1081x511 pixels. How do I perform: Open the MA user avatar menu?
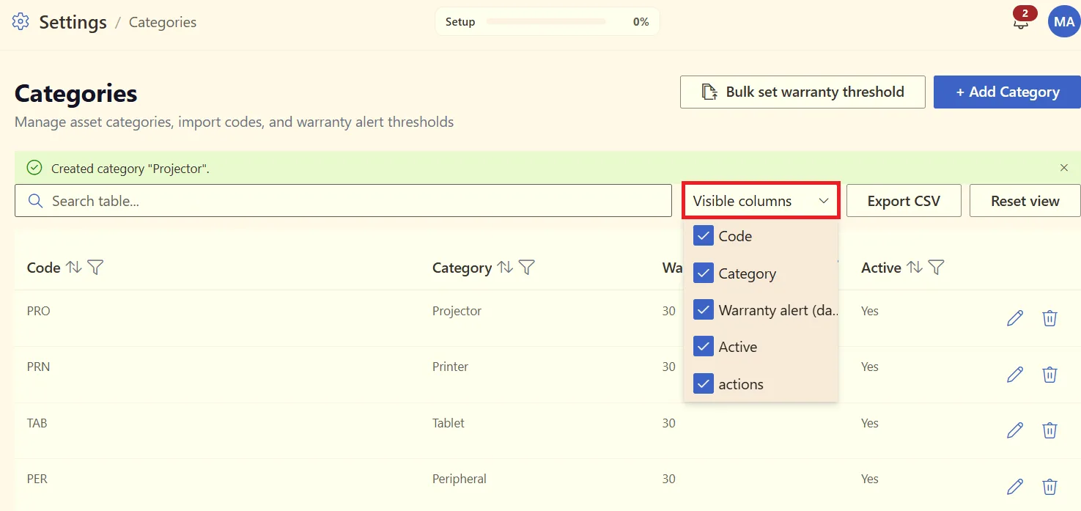tap(1063, 22)
